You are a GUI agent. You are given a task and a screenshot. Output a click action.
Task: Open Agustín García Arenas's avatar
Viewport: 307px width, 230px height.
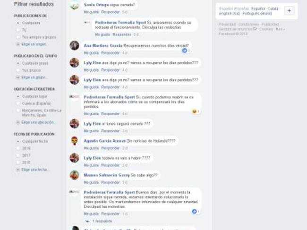tap(75, 141)
